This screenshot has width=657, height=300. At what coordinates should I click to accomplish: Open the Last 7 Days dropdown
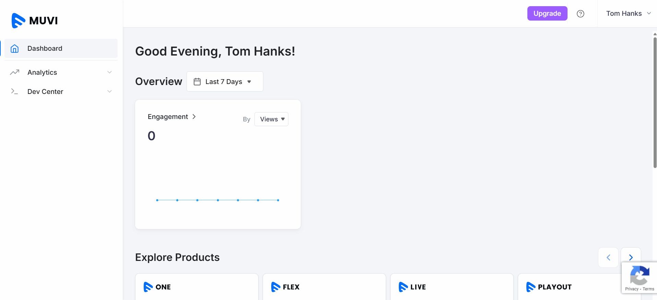coord(225,82)
